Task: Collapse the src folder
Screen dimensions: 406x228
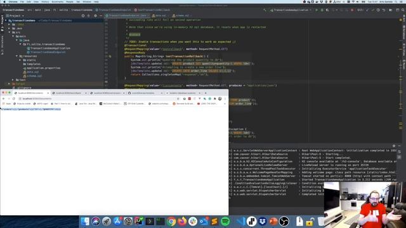Action: coord(10,32)
